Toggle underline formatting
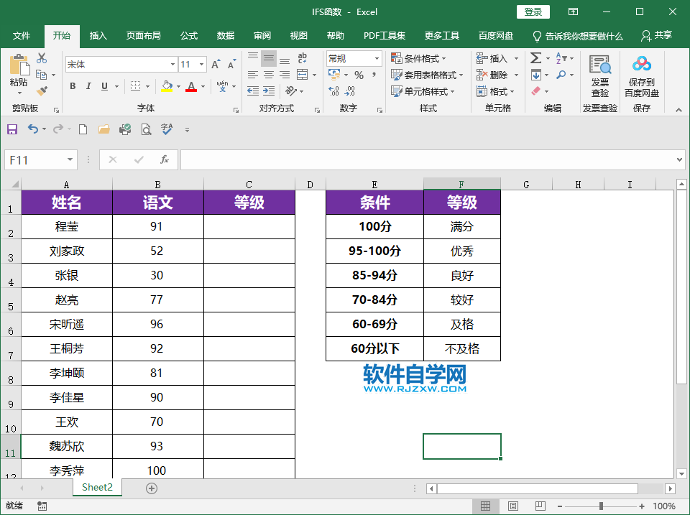Viewport: 690px width, 515px height. (x=103, y=85)
